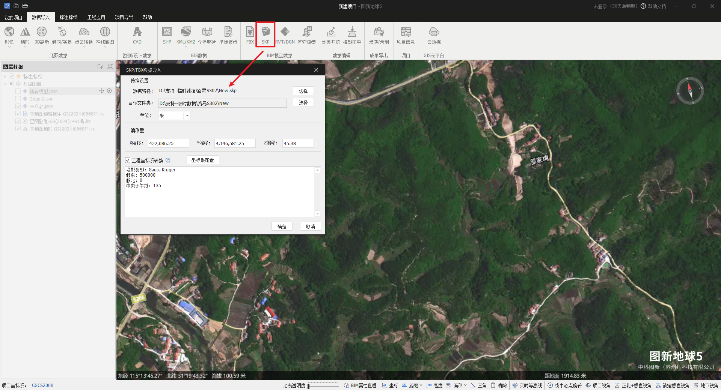Select the SHP import tool

(x=167, y=35)
